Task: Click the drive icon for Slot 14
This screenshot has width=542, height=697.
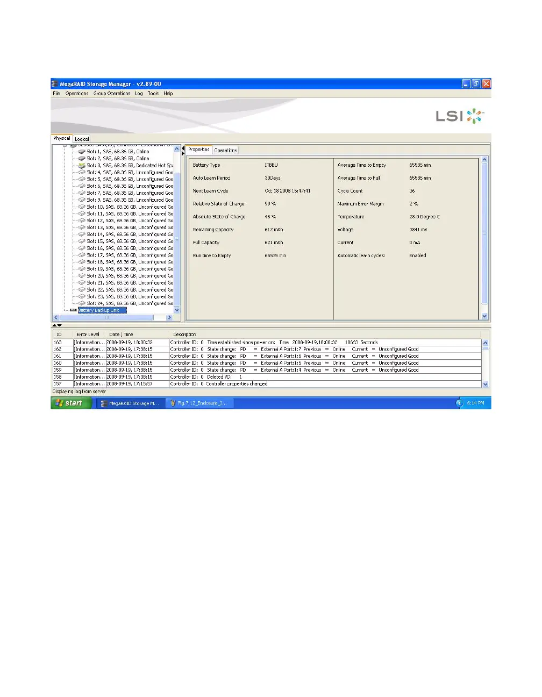Action: pos(82,234)
